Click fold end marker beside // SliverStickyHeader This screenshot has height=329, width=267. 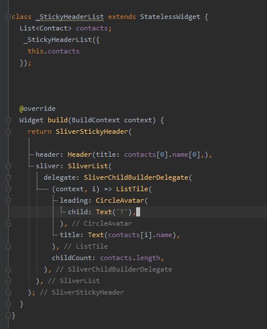pos(8,292)
